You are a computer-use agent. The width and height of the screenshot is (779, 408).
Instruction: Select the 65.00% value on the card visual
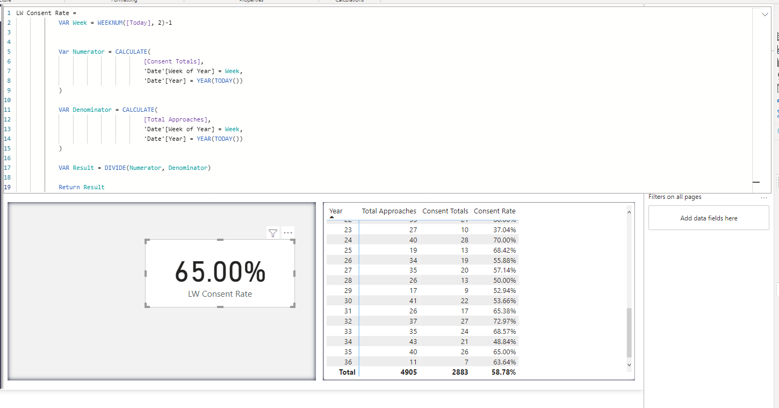click(220, 272)
